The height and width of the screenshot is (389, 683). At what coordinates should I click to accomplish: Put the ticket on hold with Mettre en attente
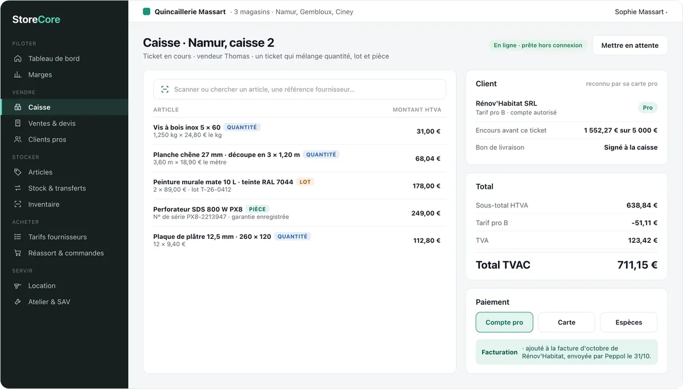coord(630,45)
